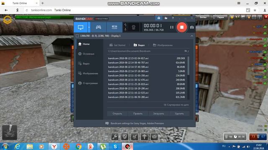Open browser downloads arrow icon
Image resolution: width=268 pixels, height=150 pixels.
coord(265,10)
